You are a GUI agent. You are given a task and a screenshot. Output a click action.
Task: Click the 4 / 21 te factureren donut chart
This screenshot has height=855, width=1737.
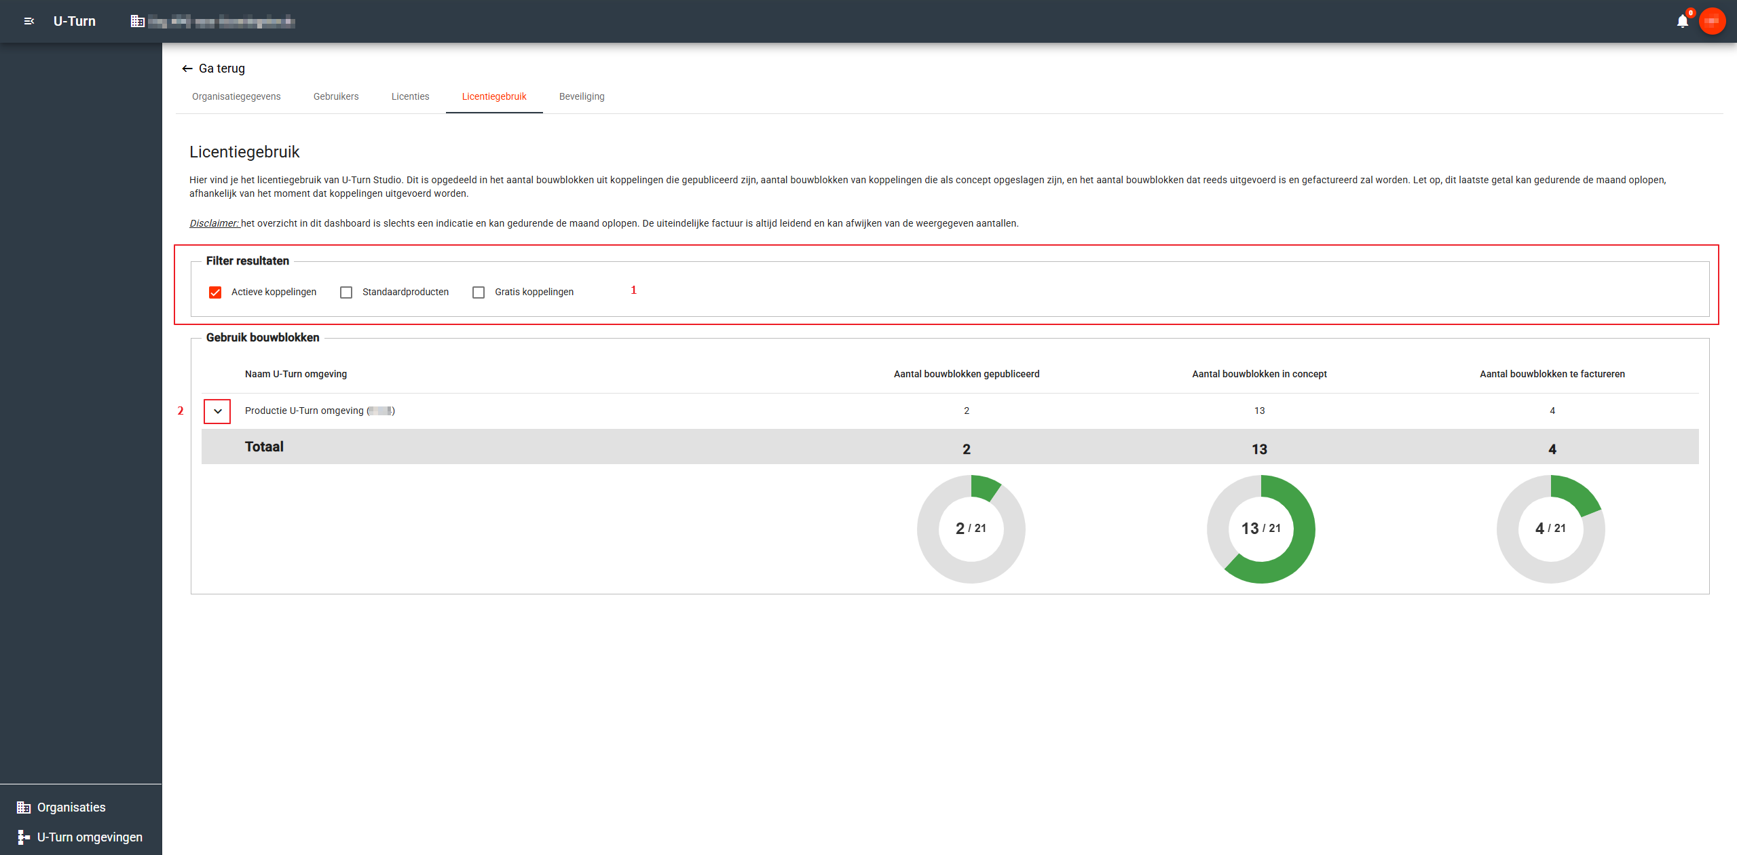point(1550,529)
